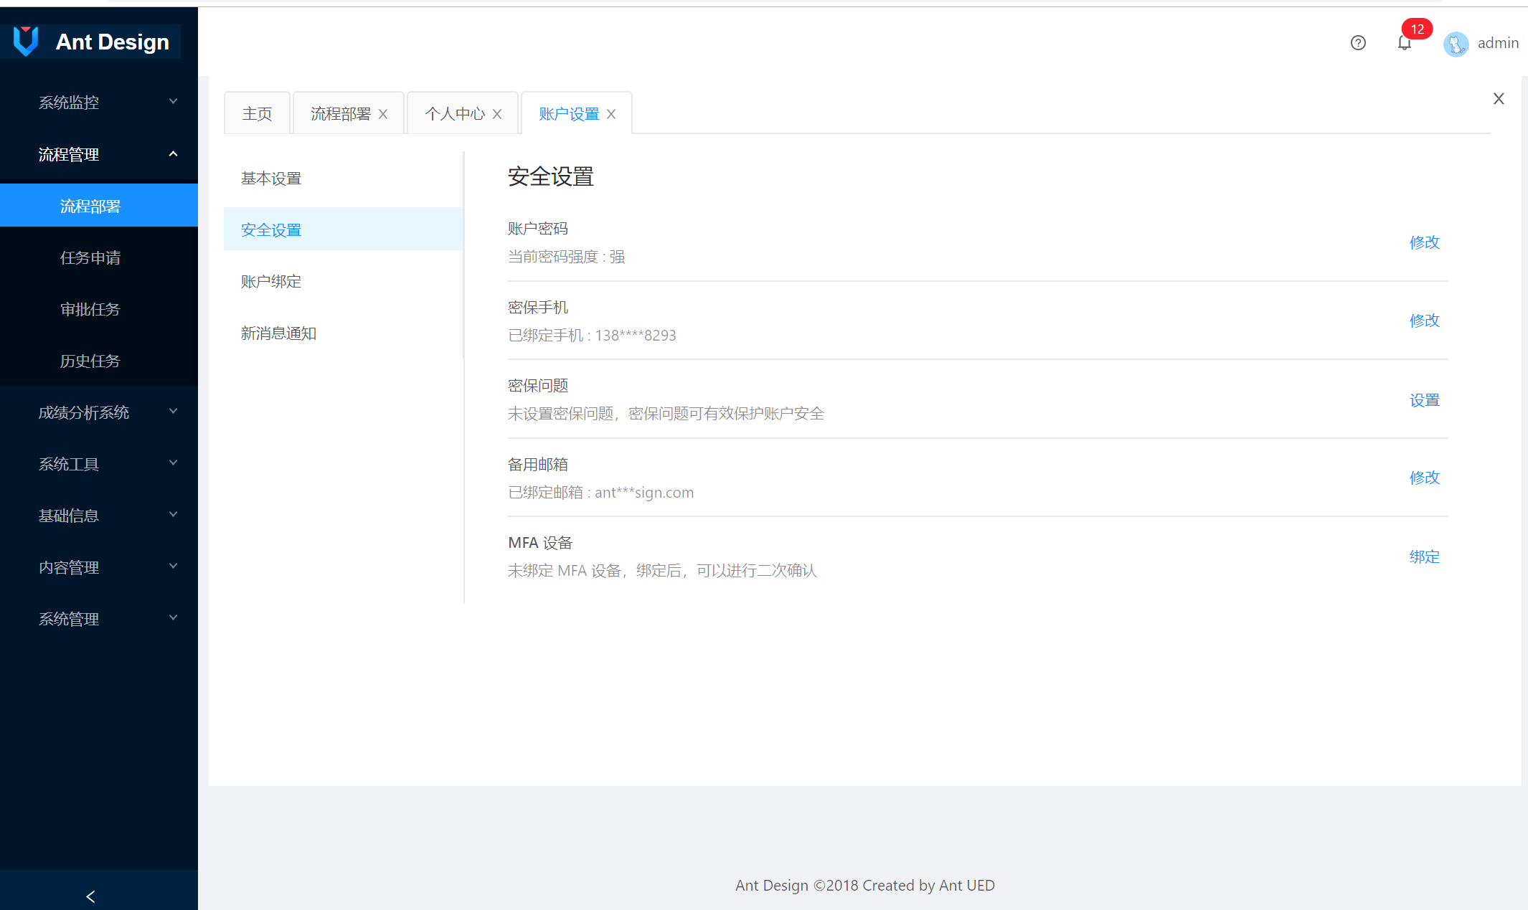1528x910 pixels.
Task: Open 审批任务 in sidebar submenu
Action: pos(90,309)
